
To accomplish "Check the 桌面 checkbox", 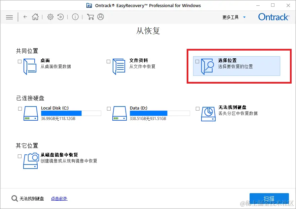I will coord(20,61).
